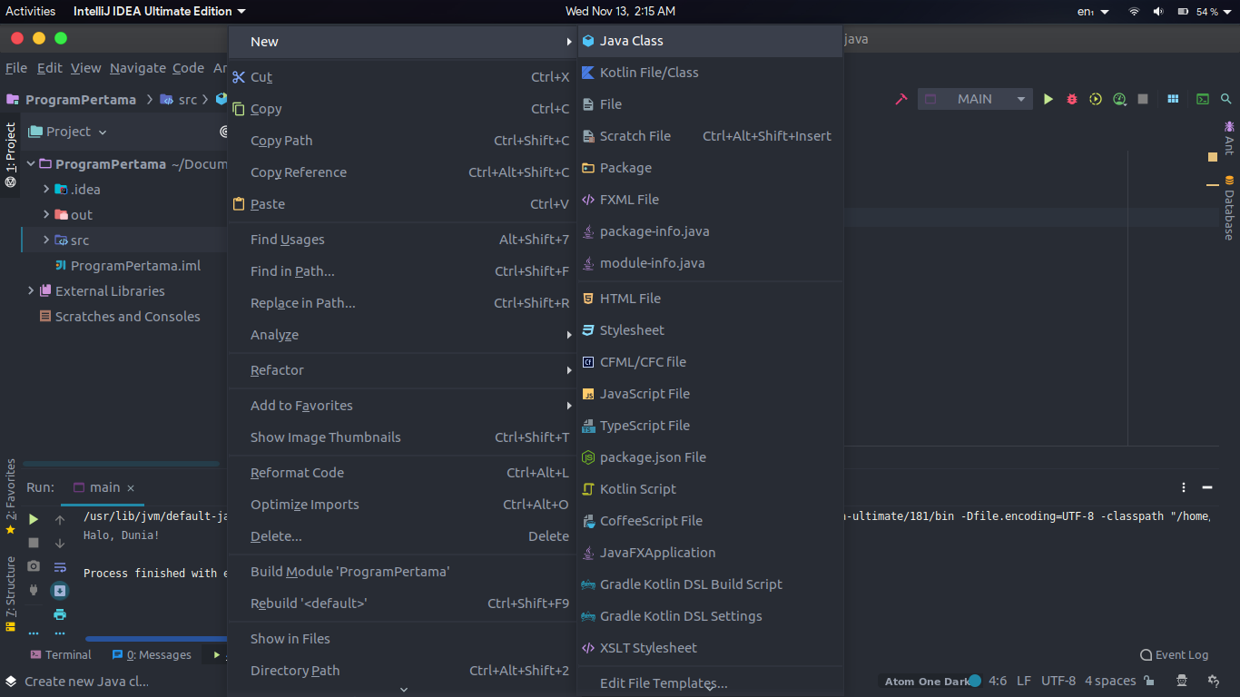1240x697 pixels.
Task: Open the Event Log
Action: pos(1175,654)
